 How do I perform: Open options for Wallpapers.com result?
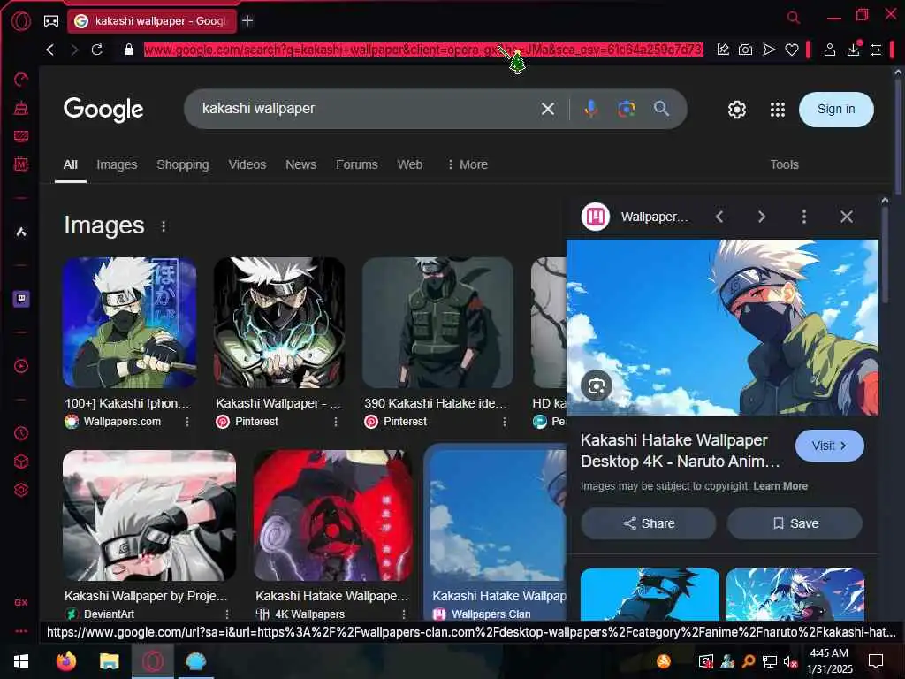(x=187, y=422)
